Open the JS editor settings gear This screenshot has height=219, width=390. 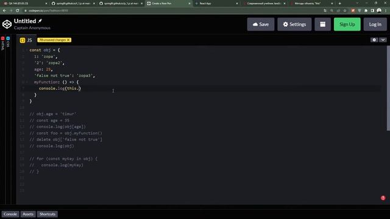tap(374, 40)
